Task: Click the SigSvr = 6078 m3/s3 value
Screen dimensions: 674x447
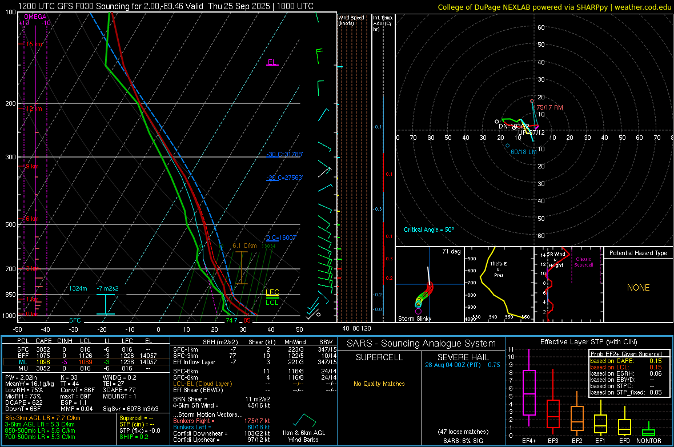Action: click(x=131, y=409)
